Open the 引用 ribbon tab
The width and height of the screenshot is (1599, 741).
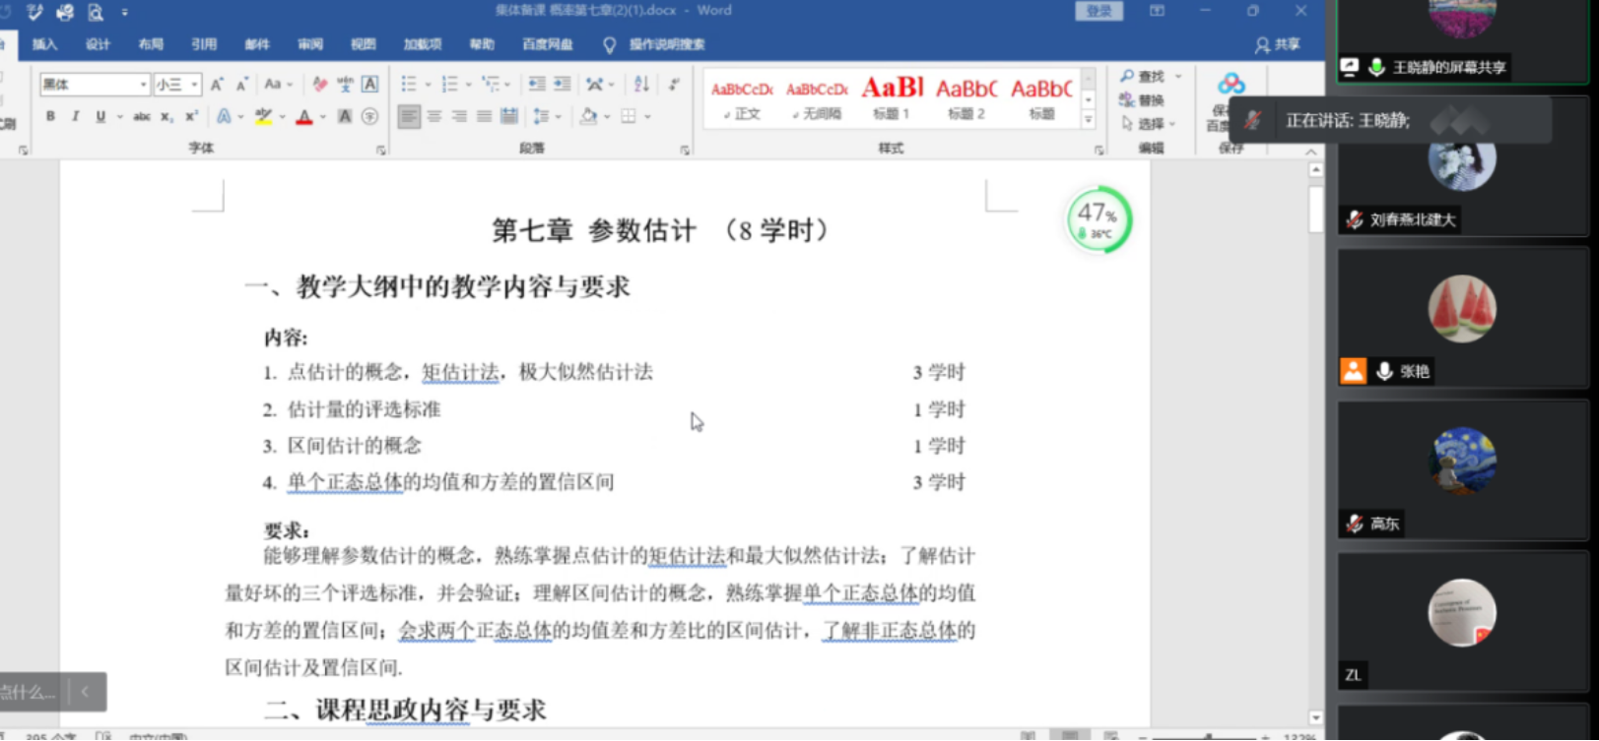click(204, 44)
